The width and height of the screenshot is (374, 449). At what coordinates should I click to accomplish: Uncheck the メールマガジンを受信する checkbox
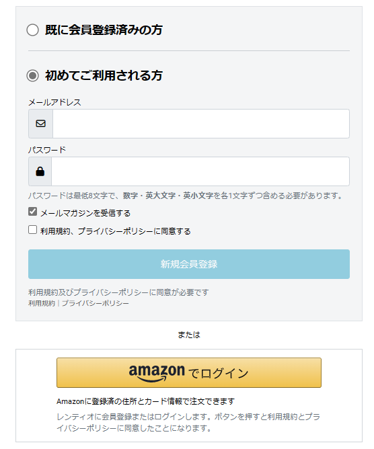coord(33,211)
